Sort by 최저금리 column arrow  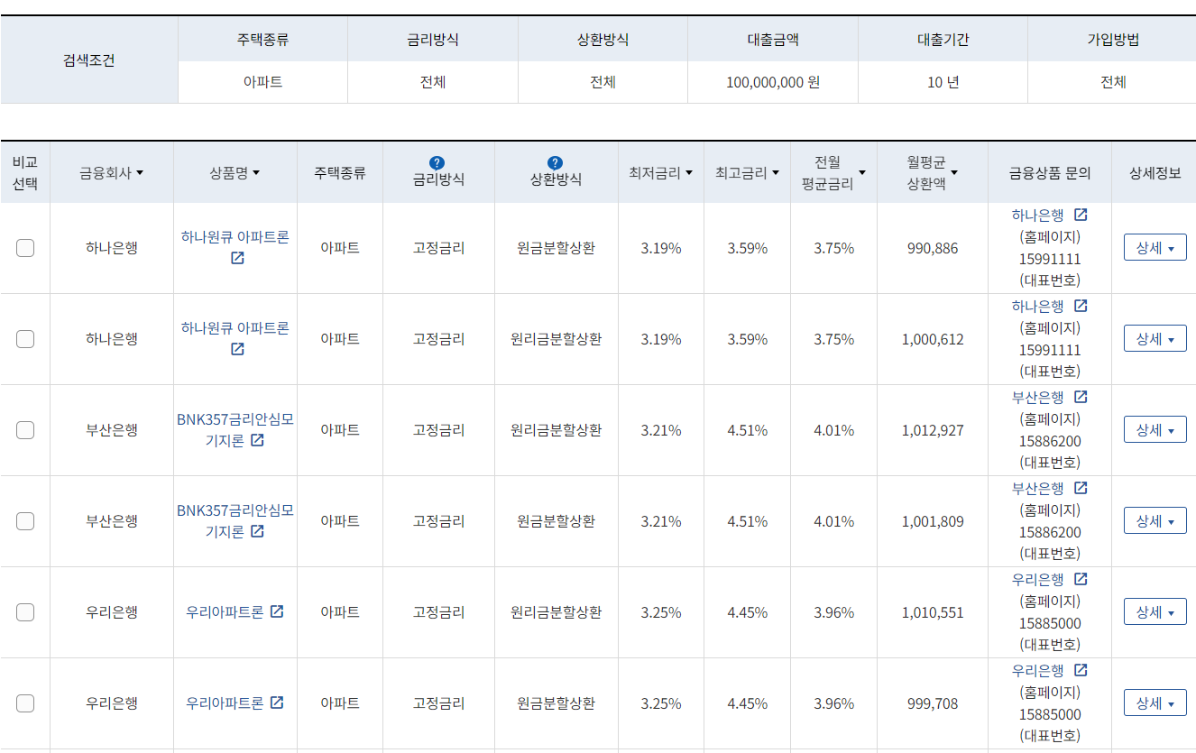[689, 173]
